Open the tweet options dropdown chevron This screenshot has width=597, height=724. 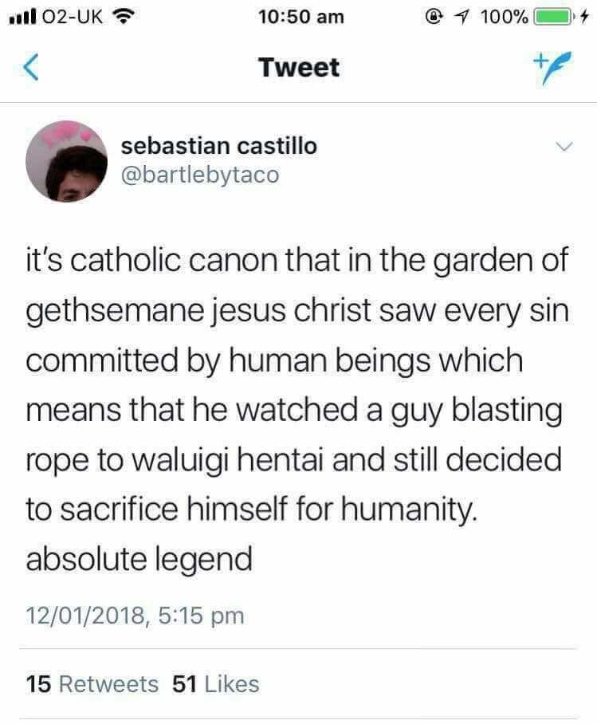pyautogui.click(x=564, y=147)
